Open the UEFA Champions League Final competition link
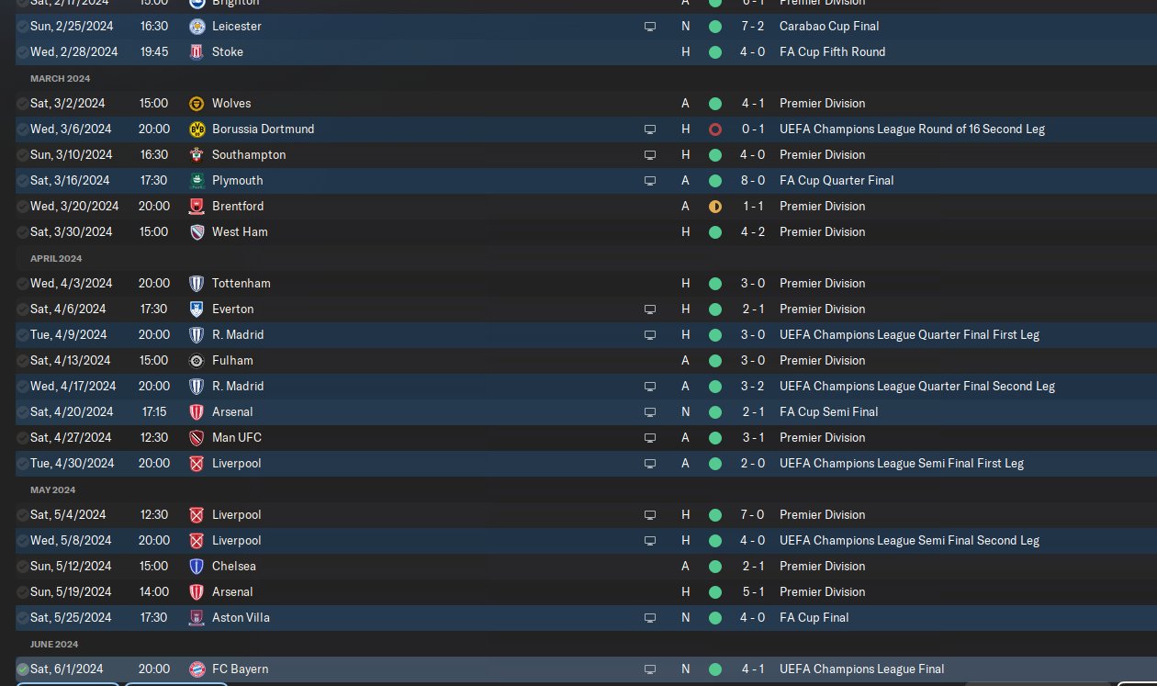Screen dimensions: 1157x686 pos(861,669)
